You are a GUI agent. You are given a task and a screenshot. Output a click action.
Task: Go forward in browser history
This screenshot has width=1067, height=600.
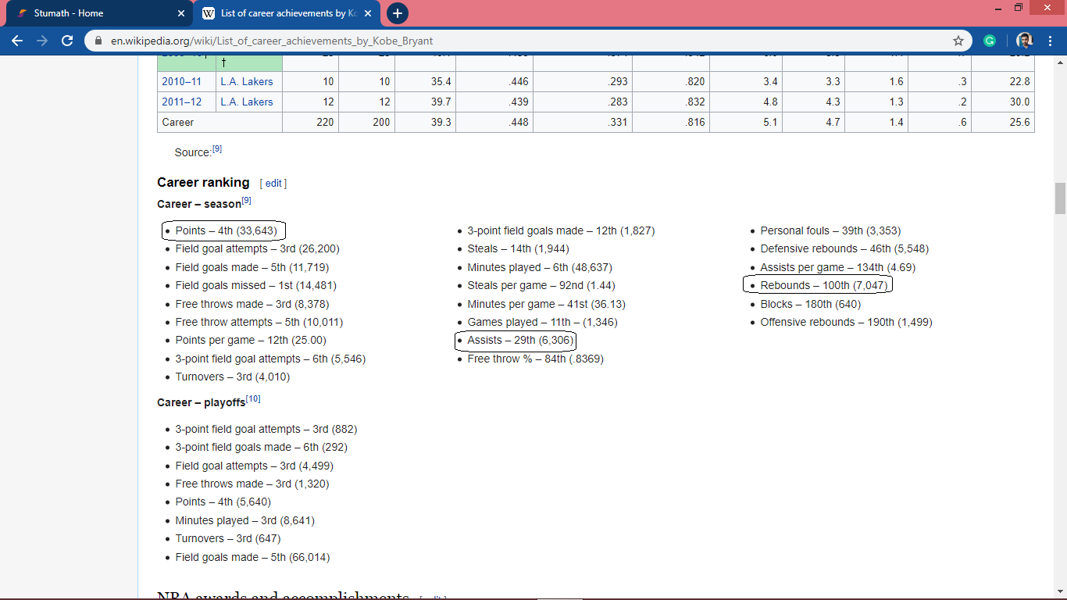coord(42,41)
